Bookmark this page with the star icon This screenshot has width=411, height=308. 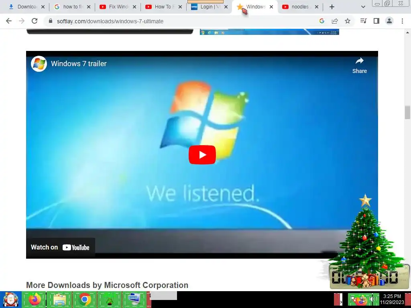348,21
